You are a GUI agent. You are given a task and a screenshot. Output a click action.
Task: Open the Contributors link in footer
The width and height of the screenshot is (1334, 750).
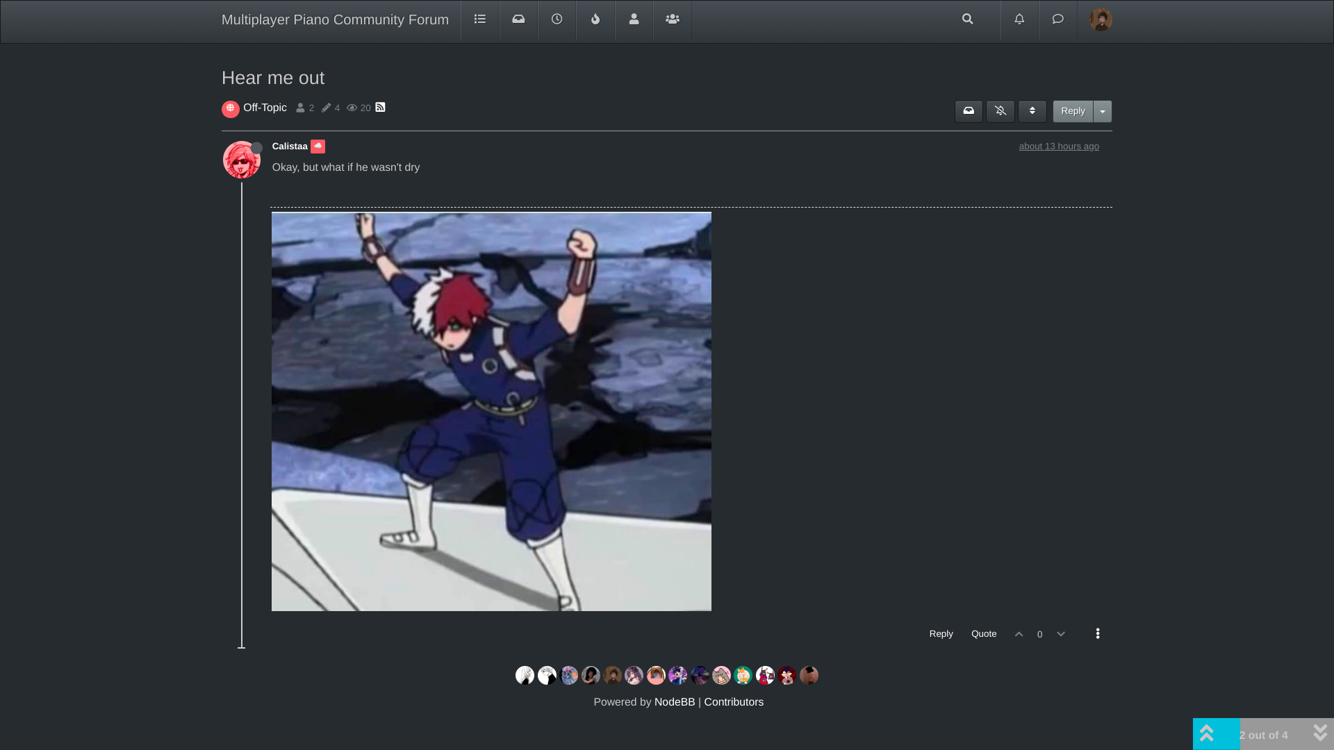pos(734,702)
